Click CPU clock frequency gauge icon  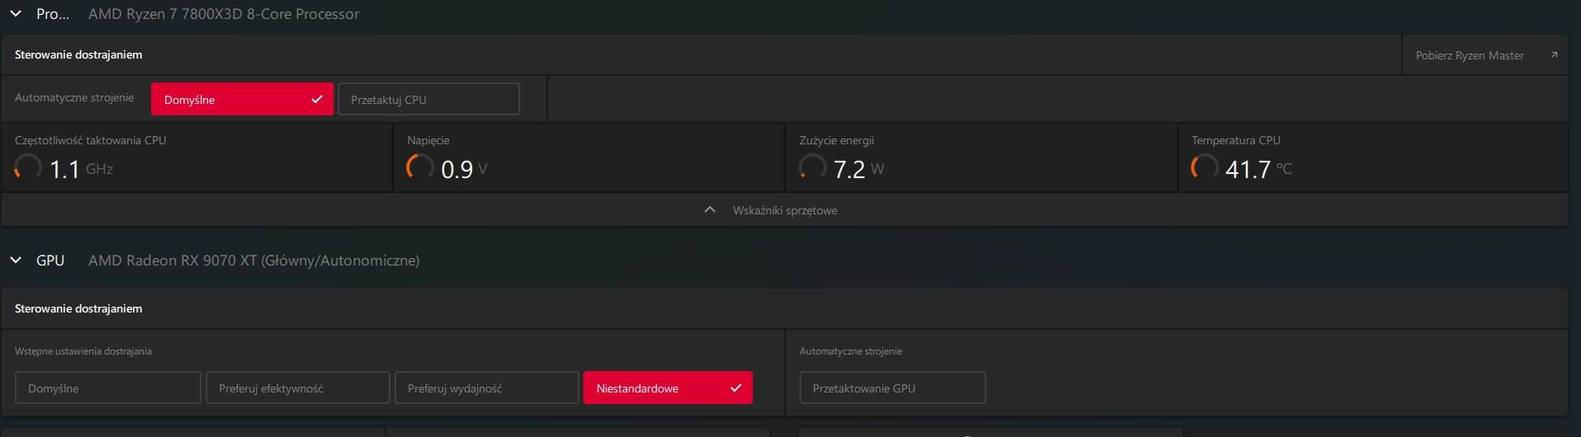(x=28, y=167)
